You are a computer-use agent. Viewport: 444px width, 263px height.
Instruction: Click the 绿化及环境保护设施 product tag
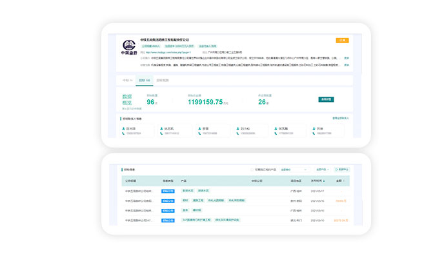point(227,220)
